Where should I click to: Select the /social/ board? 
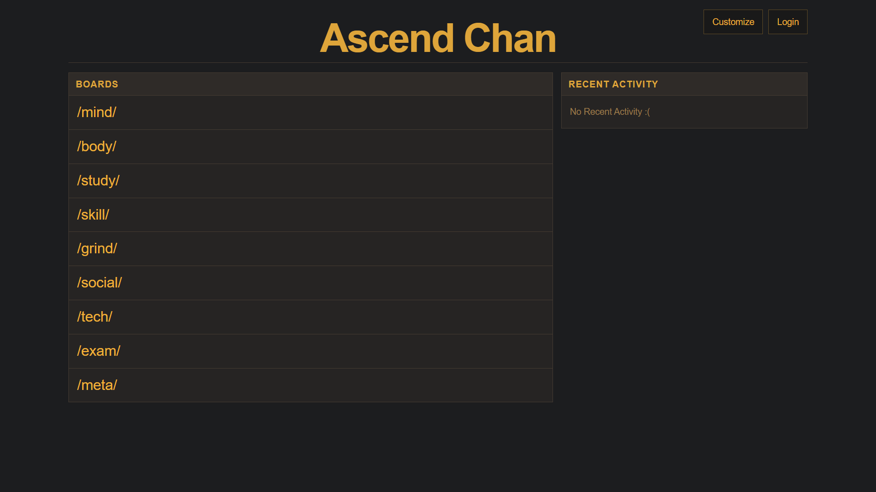(99, 283)
